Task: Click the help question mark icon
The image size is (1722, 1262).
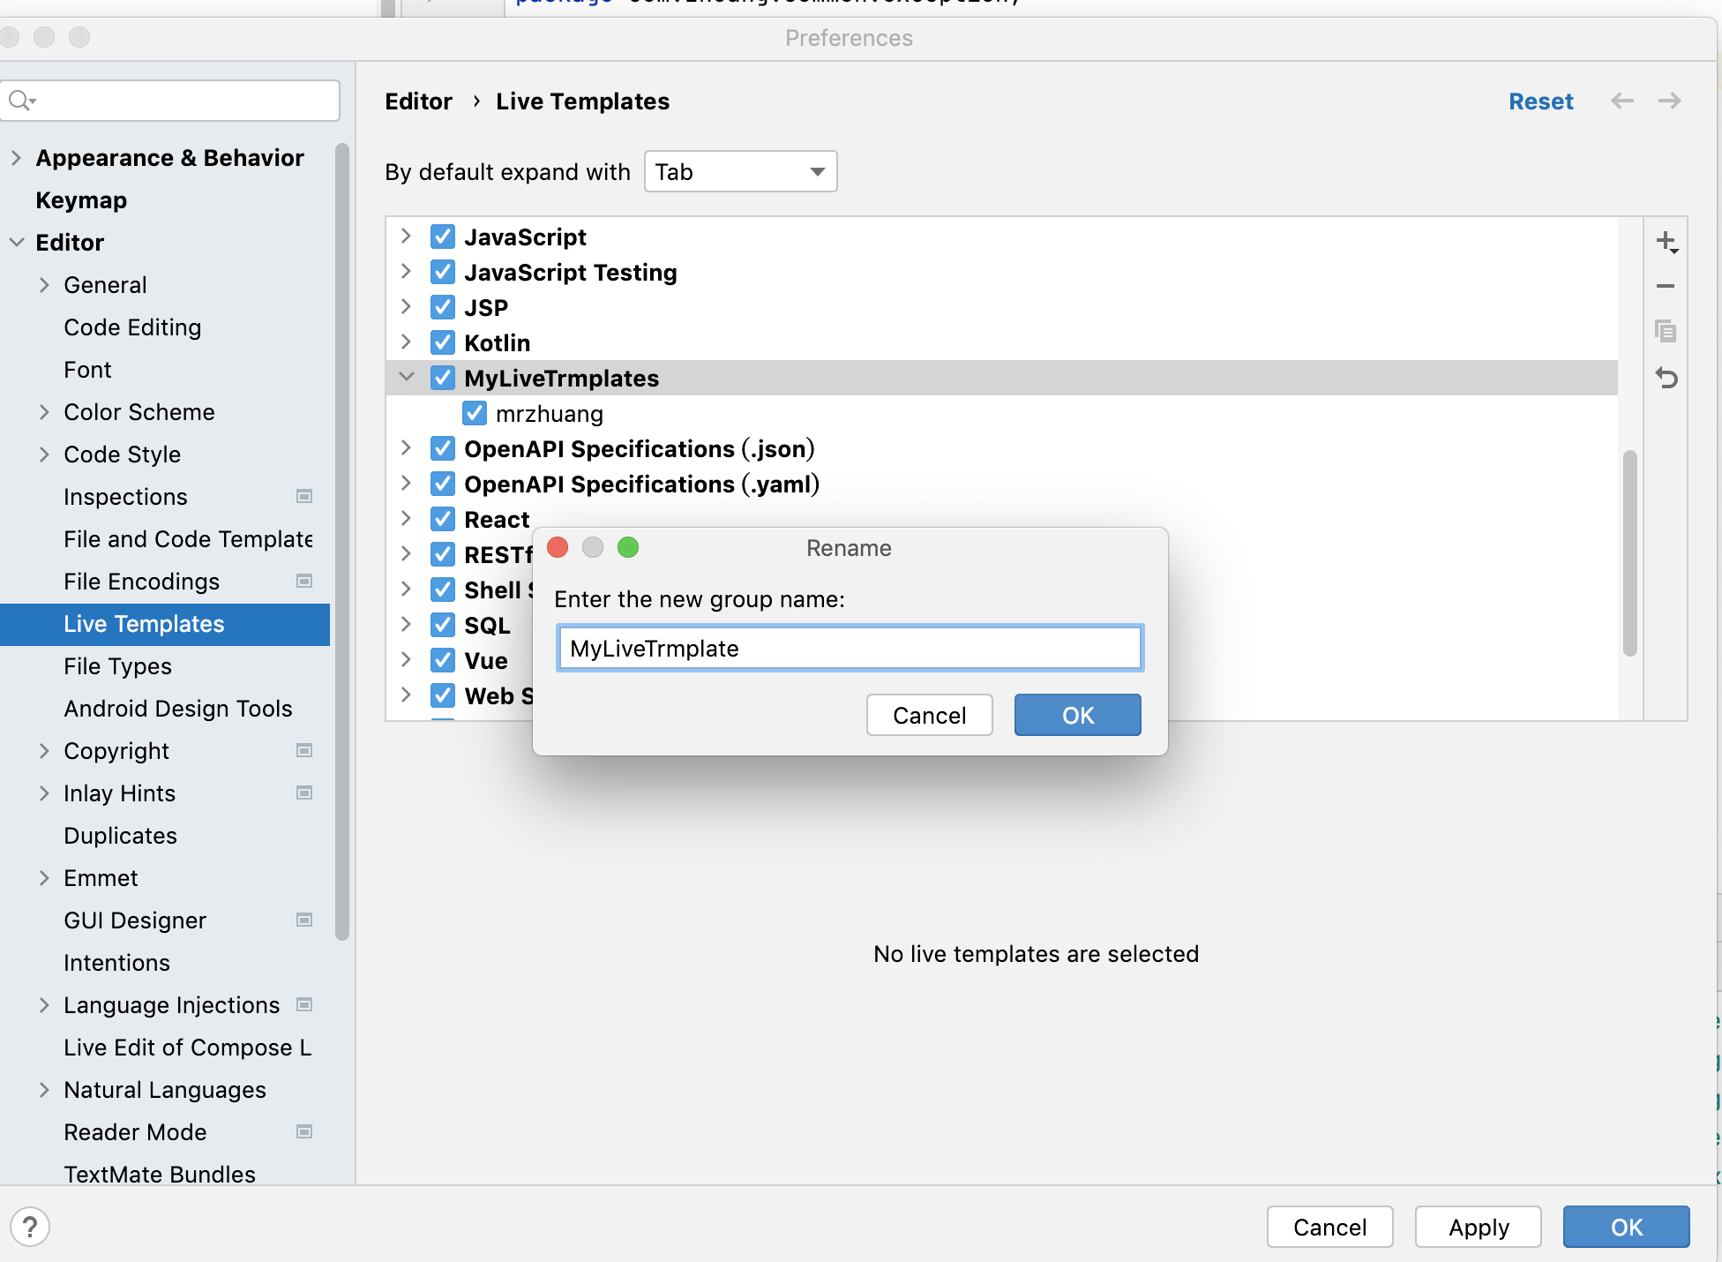Action: (x=29, y=1227)
